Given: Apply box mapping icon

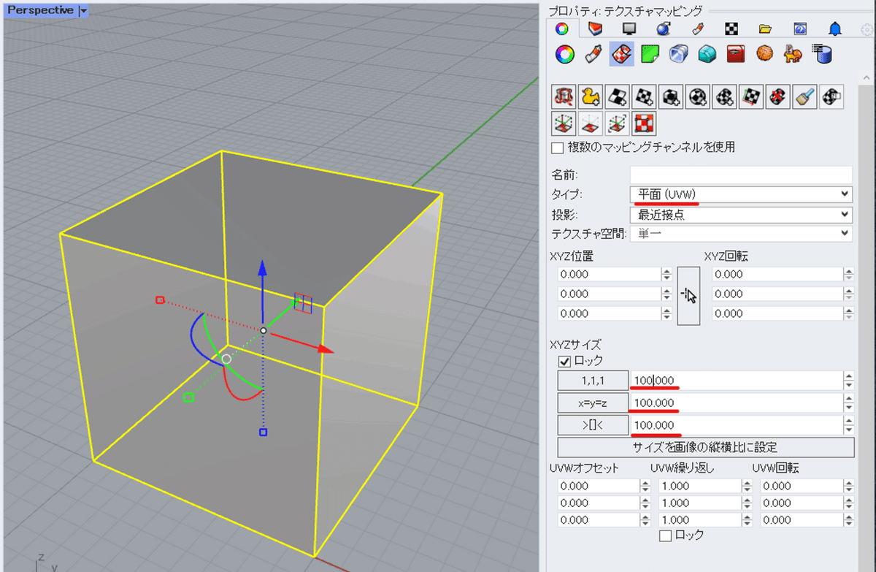Looking at the screenshot, I should pos(672,96).
